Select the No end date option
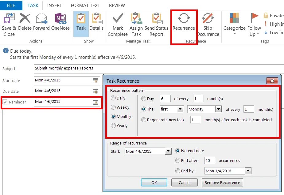The height and width of the screenshot is (195, 284). (178, 151)
